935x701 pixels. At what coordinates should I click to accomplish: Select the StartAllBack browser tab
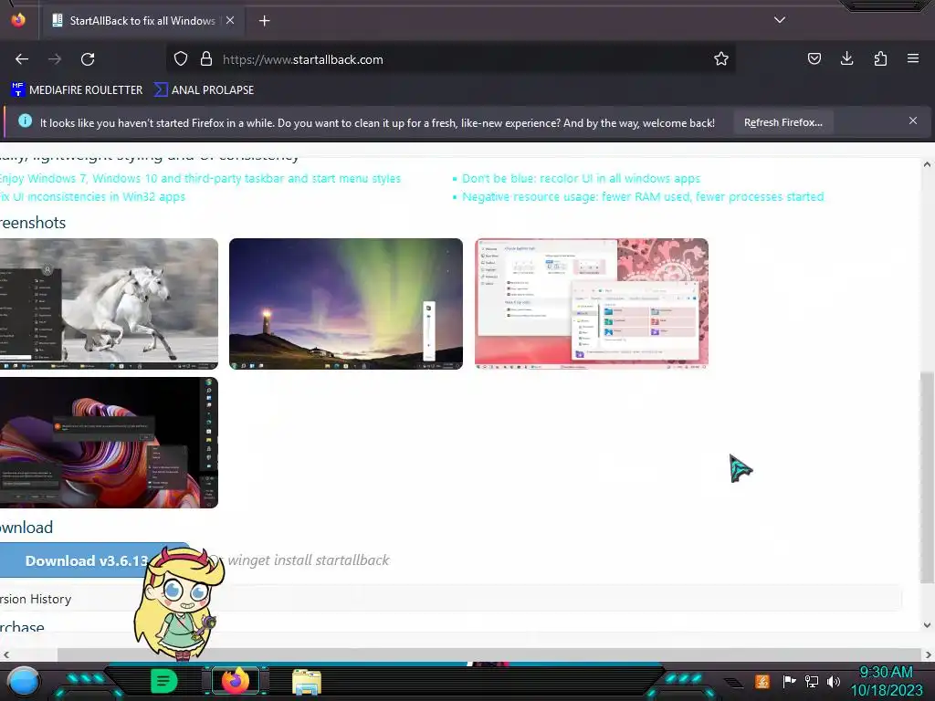143,21
